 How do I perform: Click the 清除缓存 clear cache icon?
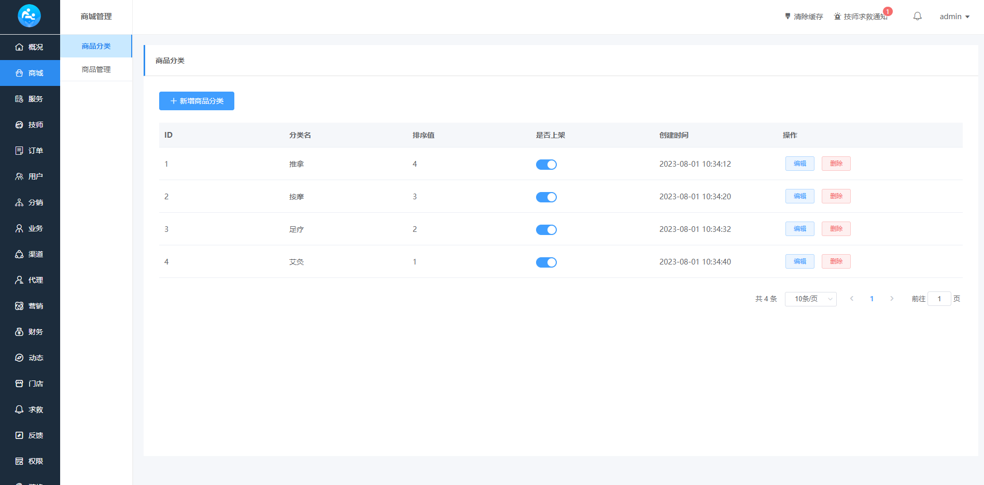[788, 17]
